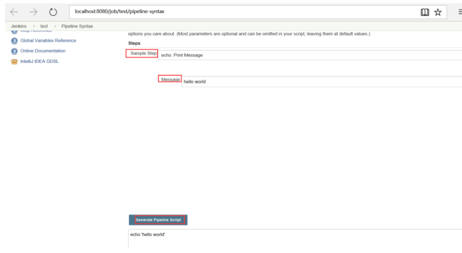Click the generated script output box

click(295, 238)
